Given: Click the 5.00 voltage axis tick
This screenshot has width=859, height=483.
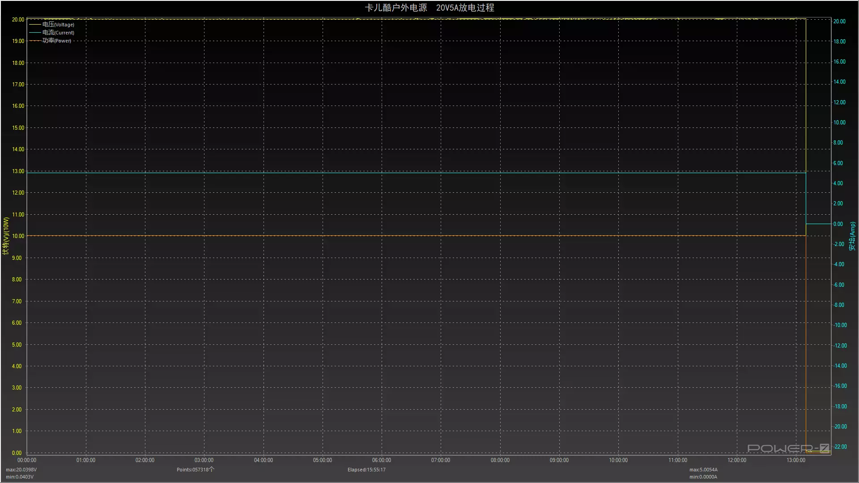Looking at the screenshot, I should (x=17, y=345).
